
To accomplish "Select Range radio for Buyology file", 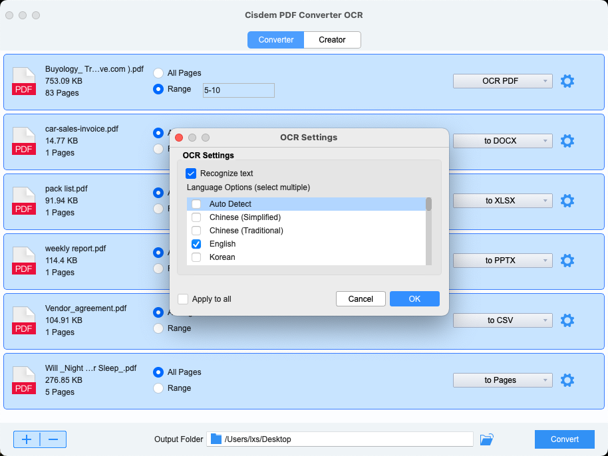I will click(x=158, y=89).
